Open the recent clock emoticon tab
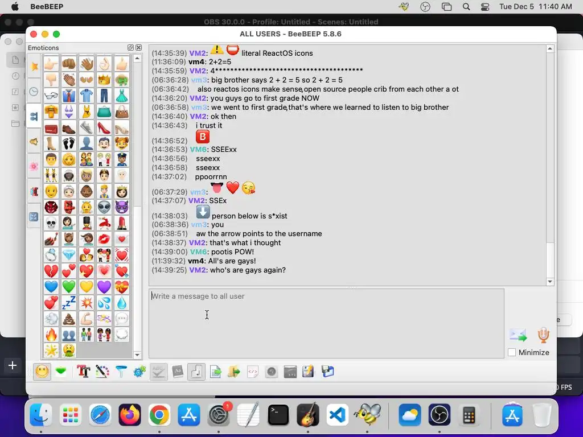 (x=34, y=92)
